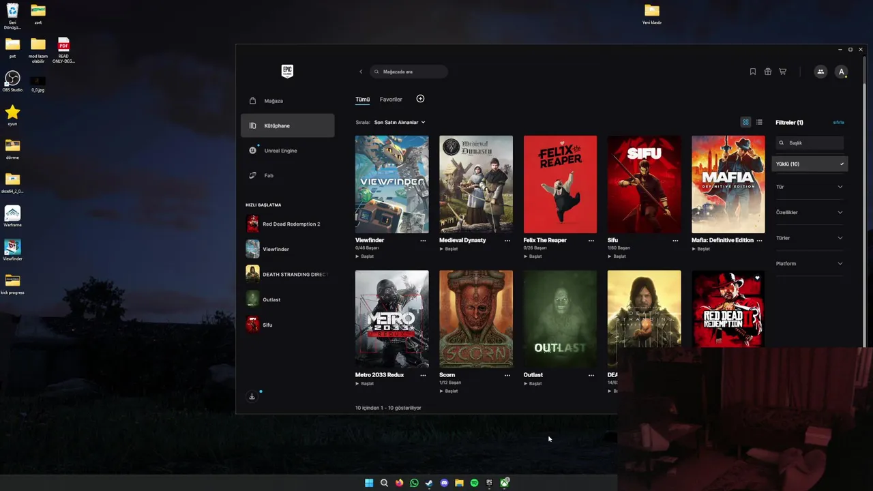Screen dimensions: 873x491
Task: Click the Scorn cover art
Action: pyautogui.click(x=476, y=319)
